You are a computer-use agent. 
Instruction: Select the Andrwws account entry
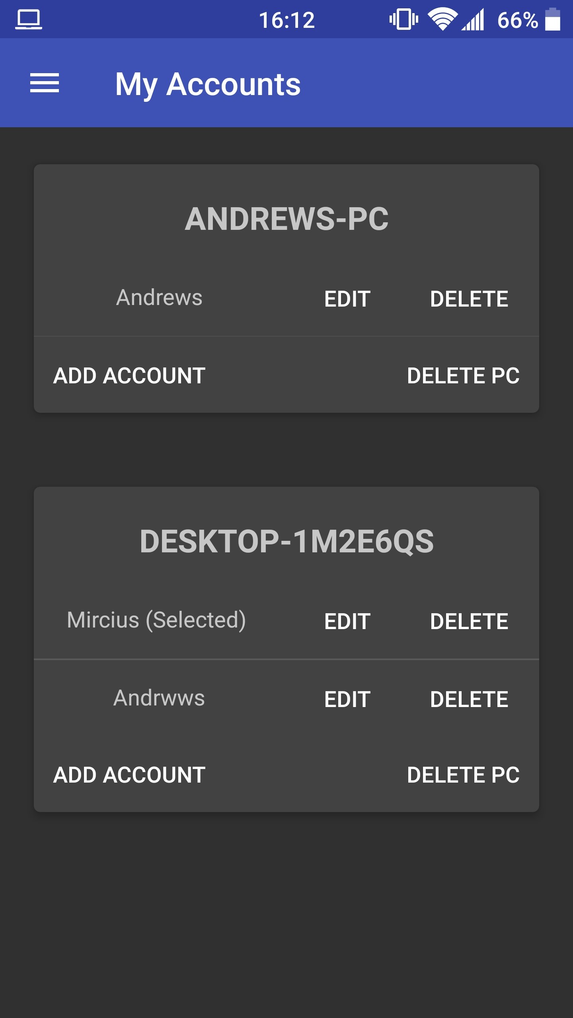point(158,698)
